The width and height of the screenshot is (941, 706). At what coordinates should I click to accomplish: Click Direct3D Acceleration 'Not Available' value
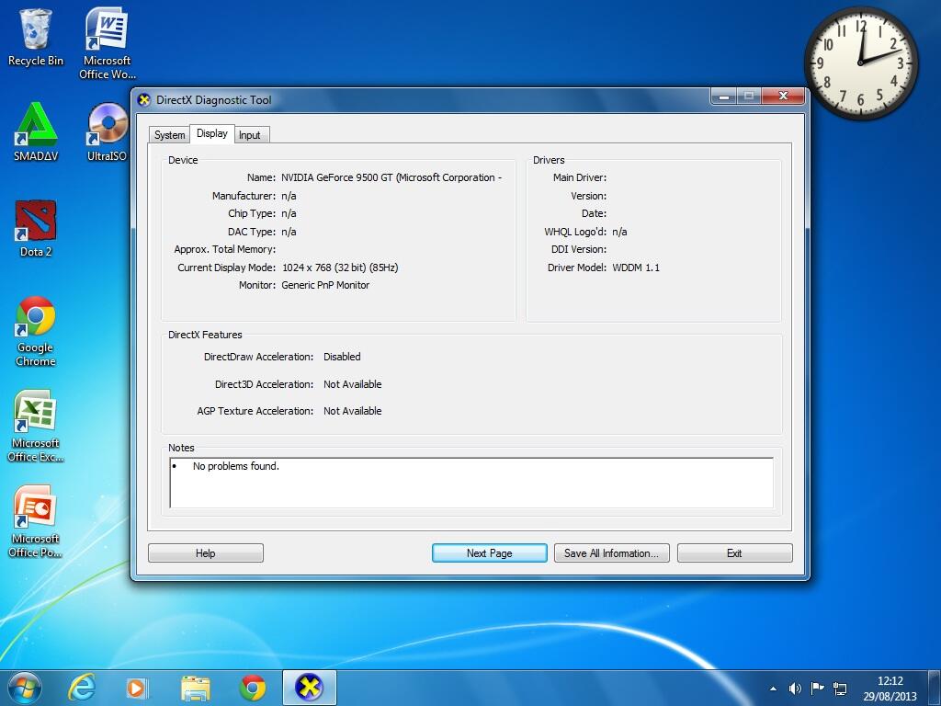coord(352,384)
